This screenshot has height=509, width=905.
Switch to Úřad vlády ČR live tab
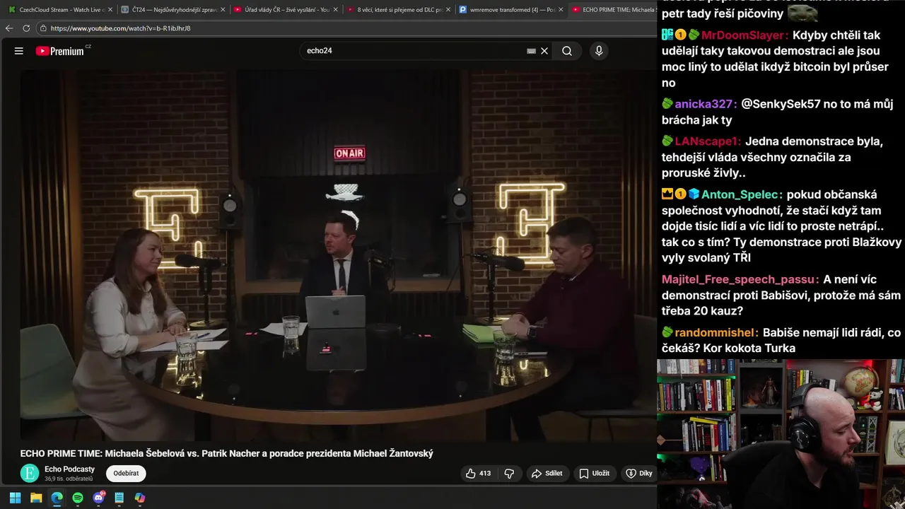pos(284,10)
